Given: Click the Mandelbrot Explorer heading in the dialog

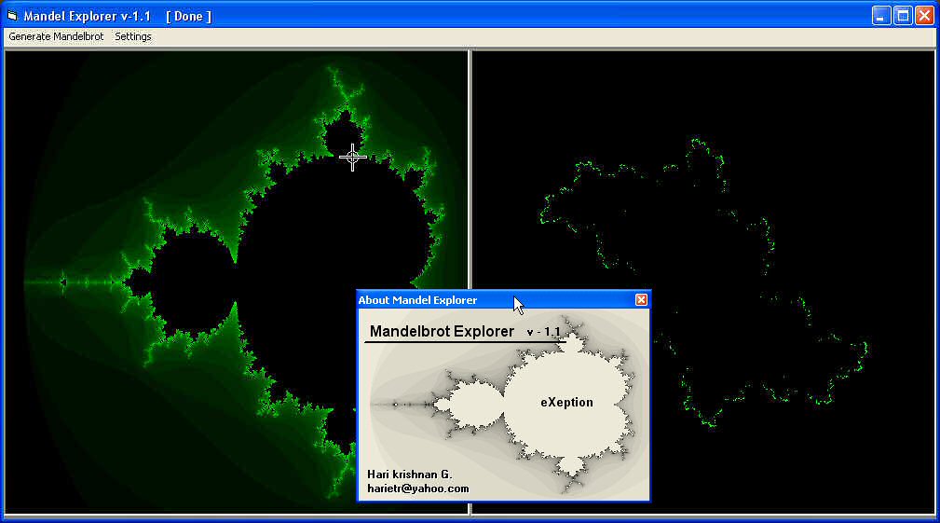Looking at the screenshot, I should point(442,332).
